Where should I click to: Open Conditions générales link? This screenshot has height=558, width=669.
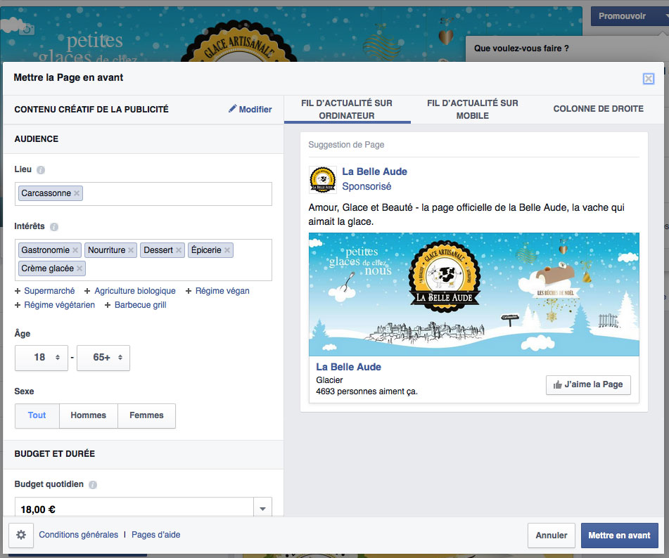click(79, 535)
